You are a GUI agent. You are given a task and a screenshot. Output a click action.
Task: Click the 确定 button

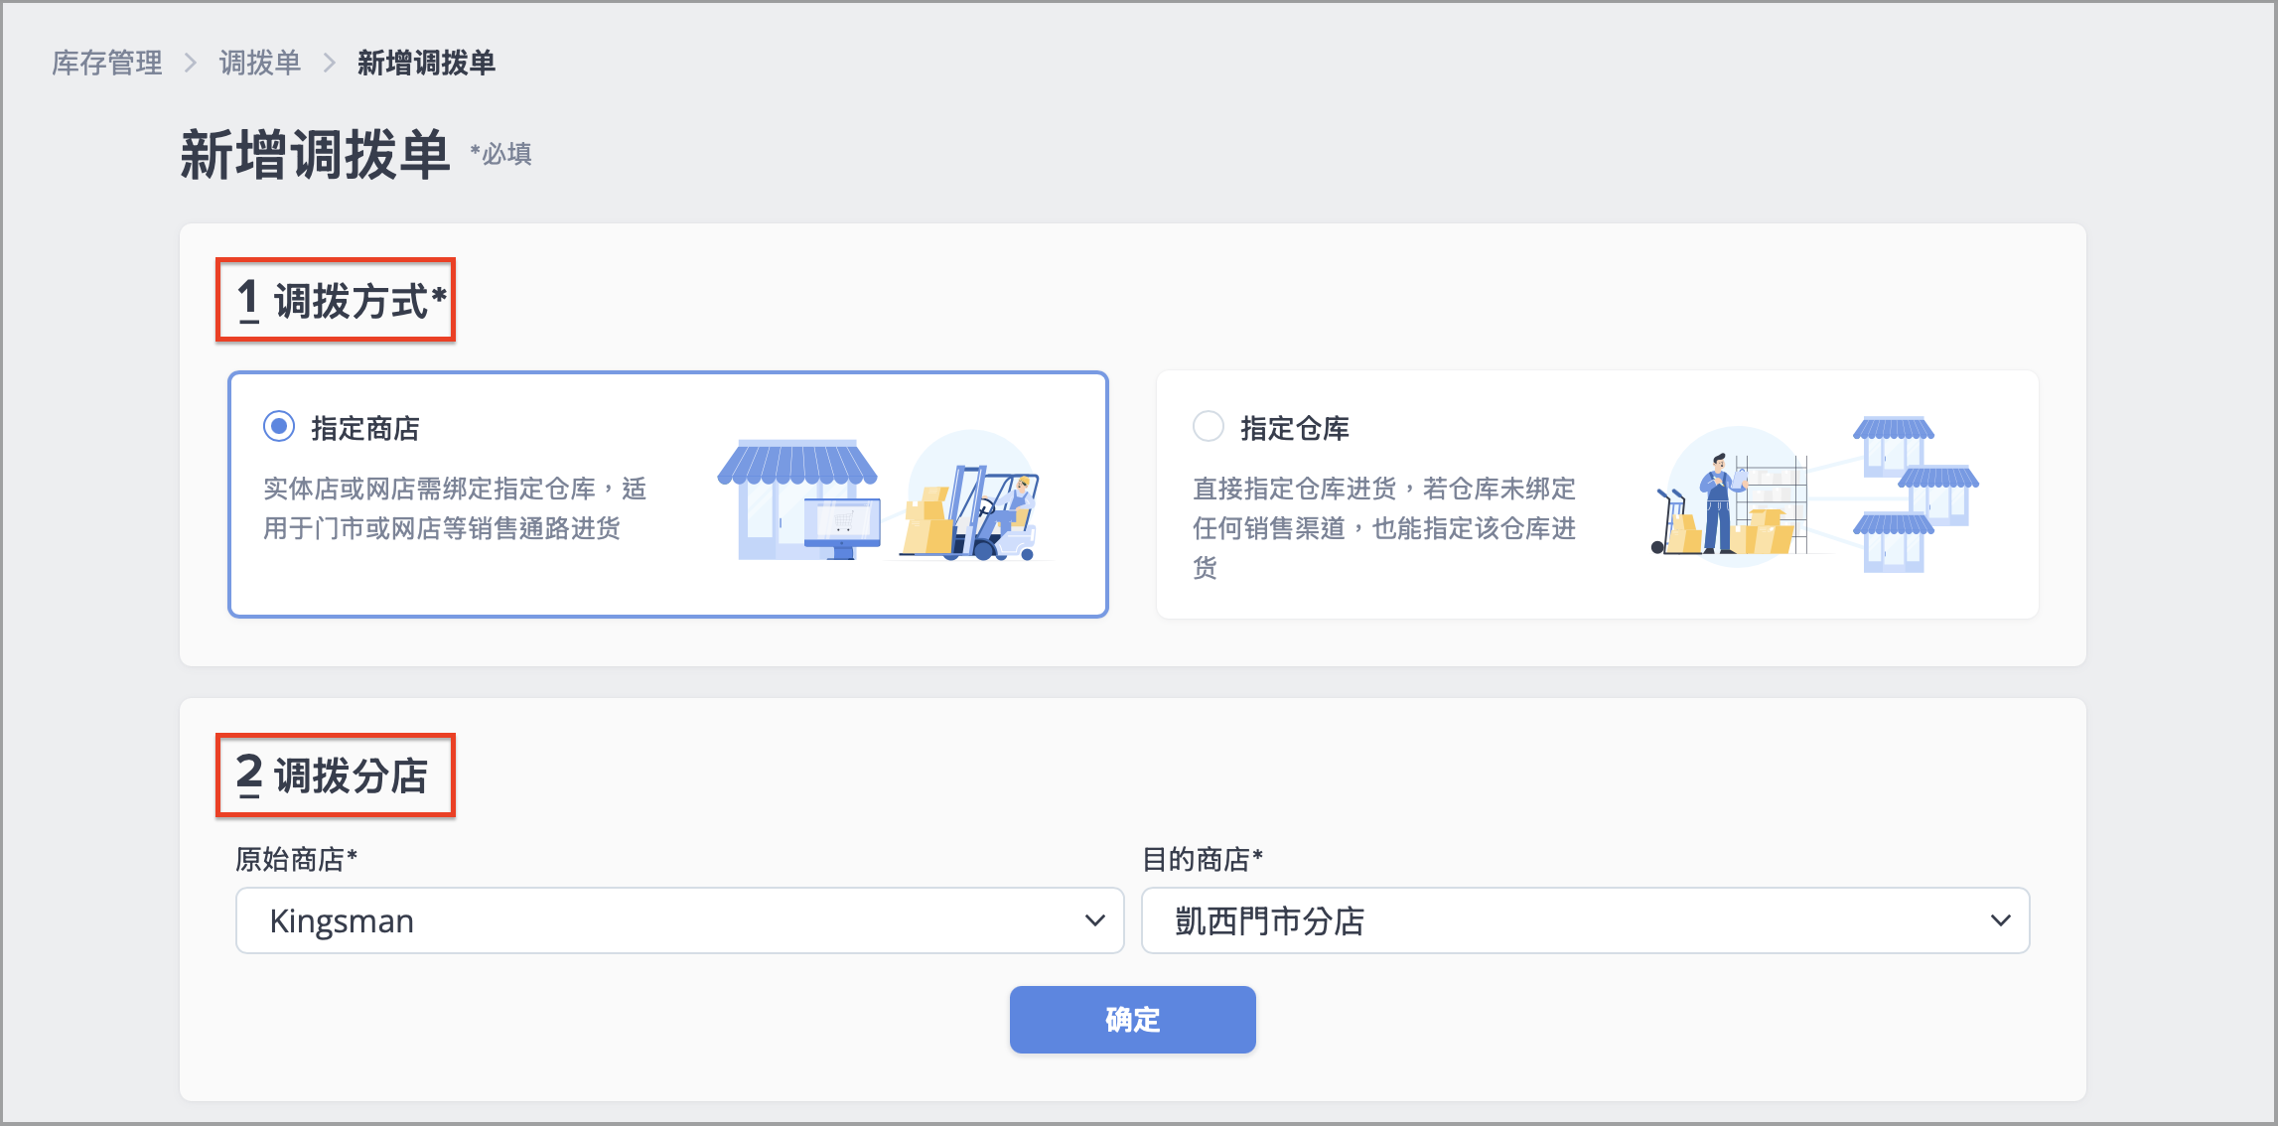1132,1019
